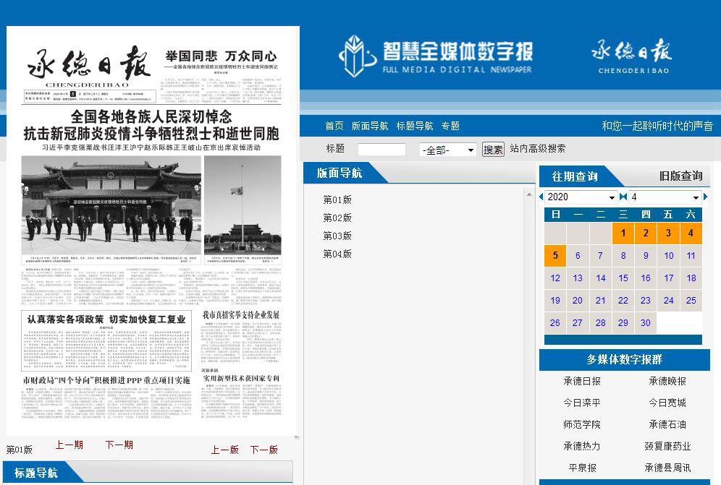Select calendar date 15
Screen dimensions: 721x485
click(x=623, y=278)
